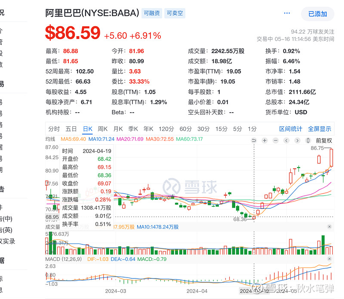Click the 68.36 low price marker
The height and width of the screenshot is (299, 344).
click(x=240, y=219)
